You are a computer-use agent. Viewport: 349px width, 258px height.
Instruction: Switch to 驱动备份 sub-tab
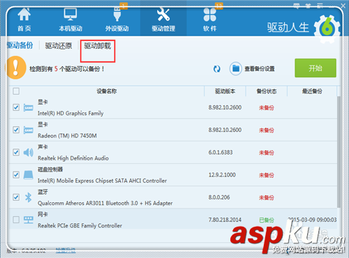[x=20, y=45]
